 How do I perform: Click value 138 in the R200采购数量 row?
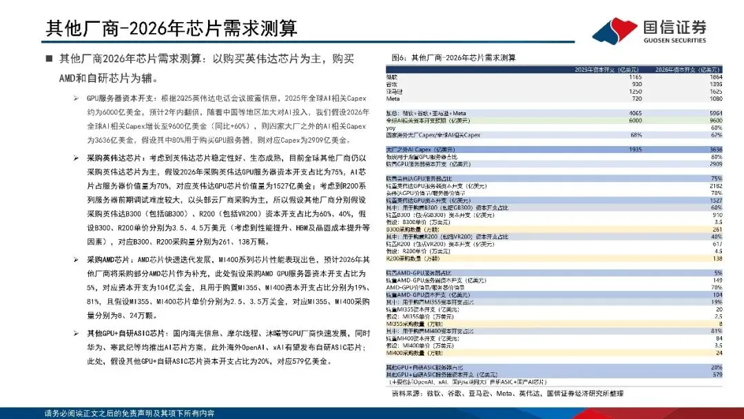(x=717, y=258)
